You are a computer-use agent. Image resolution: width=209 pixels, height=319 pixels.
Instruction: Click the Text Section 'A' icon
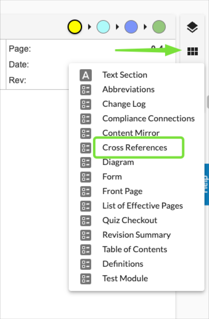[x=86, y=75]
